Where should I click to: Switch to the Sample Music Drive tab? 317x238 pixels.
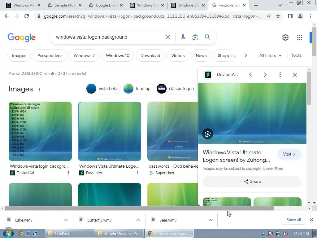click(x=64, y=5)
